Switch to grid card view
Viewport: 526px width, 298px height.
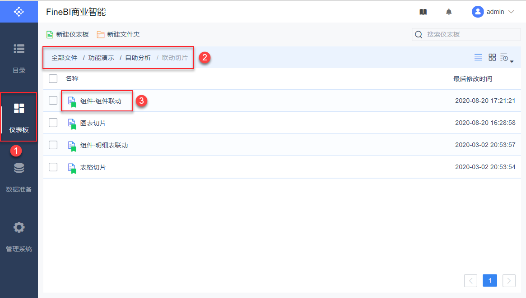pyautogui.click(x=492, y=57)
